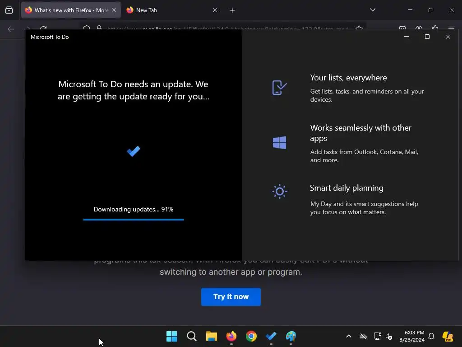Click the phone checklist icon beside Your lists

coord(279,88)
